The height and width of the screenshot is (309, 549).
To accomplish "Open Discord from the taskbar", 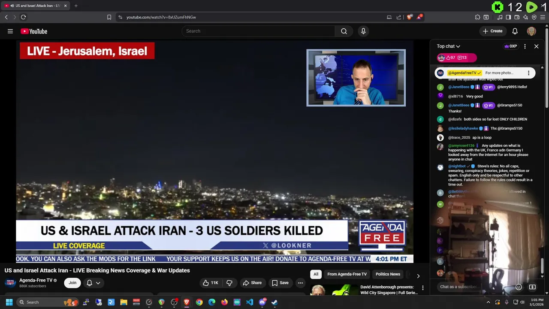I will tap(262, 302).
